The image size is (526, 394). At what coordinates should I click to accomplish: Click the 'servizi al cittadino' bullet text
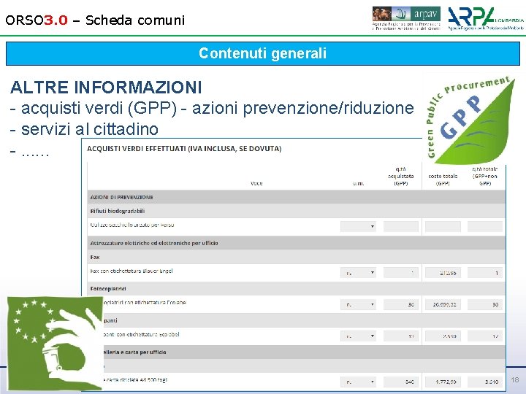(90, 129)
